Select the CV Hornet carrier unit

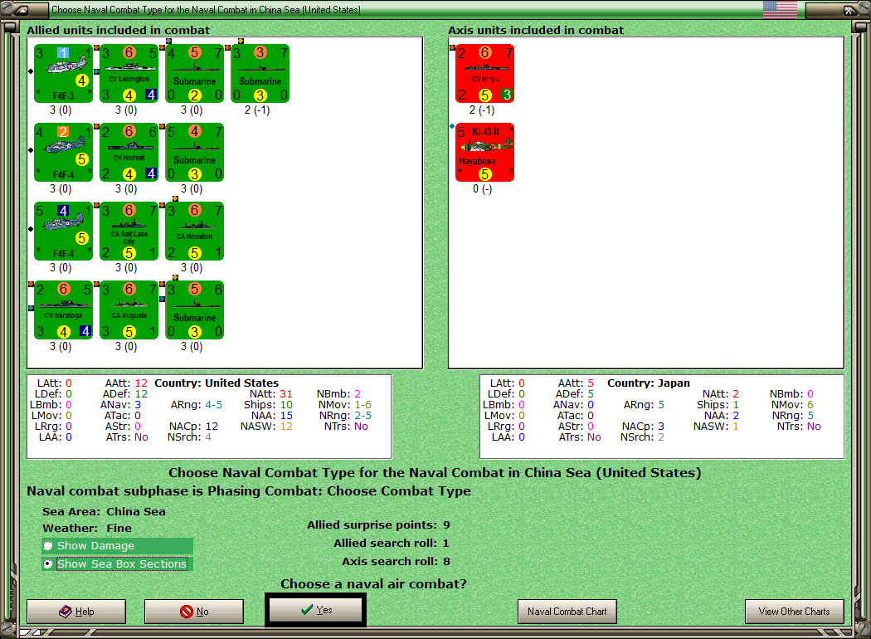click(x=129, y=153)
